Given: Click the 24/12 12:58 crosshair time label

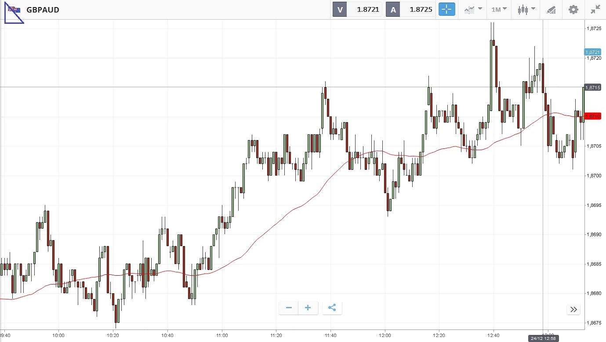Looking at the screenshot, I should (x=543, y=338).
